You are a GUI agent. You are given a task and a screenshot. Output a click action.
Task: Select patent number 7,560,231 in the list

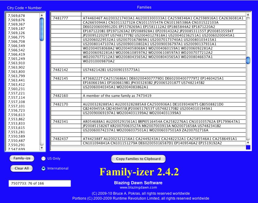pyautogui.click(x=16, y=89)
